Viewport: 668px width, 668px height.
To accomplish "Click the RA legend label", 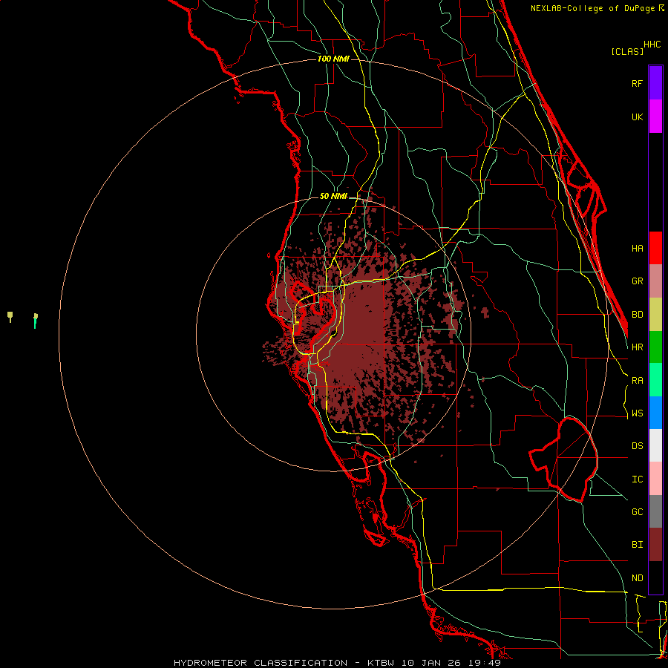I will [x=637, y=381].
